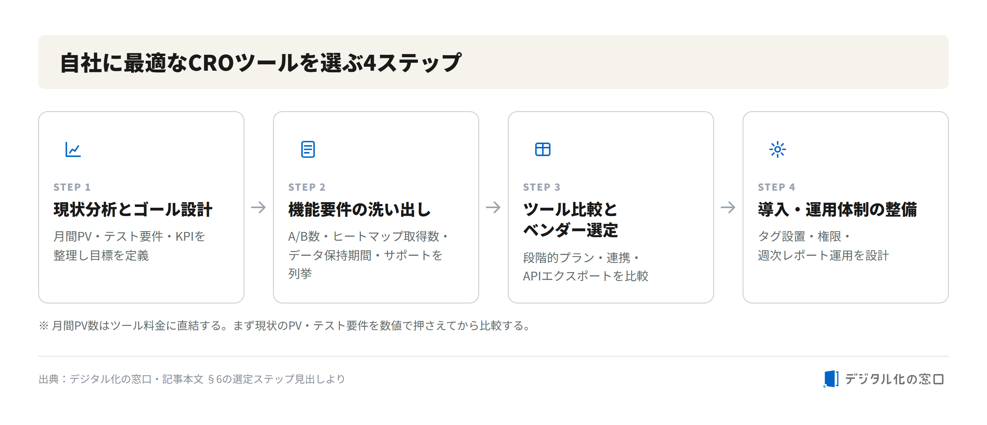Click the table grid icon in Step 3
This screenshot has width=987, height=425.
[x=543, y=149]
